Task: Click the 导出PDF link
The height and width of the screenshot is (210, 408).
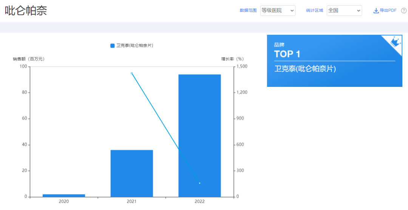Action: coord(388,11)
